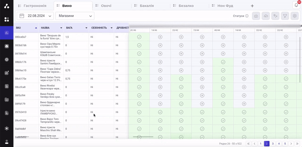
Task: Click the tag-arrow toolbar icon before filter
Action: (x=275, y=16)
